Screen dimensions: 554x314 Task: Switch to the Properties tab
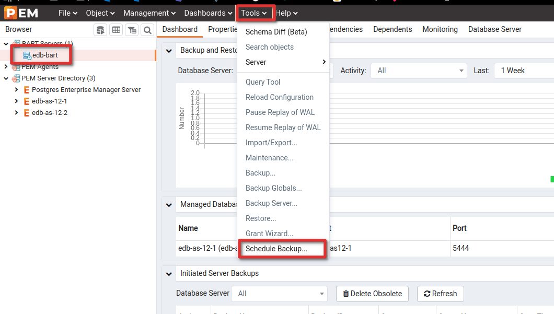(x=222, y=29)
